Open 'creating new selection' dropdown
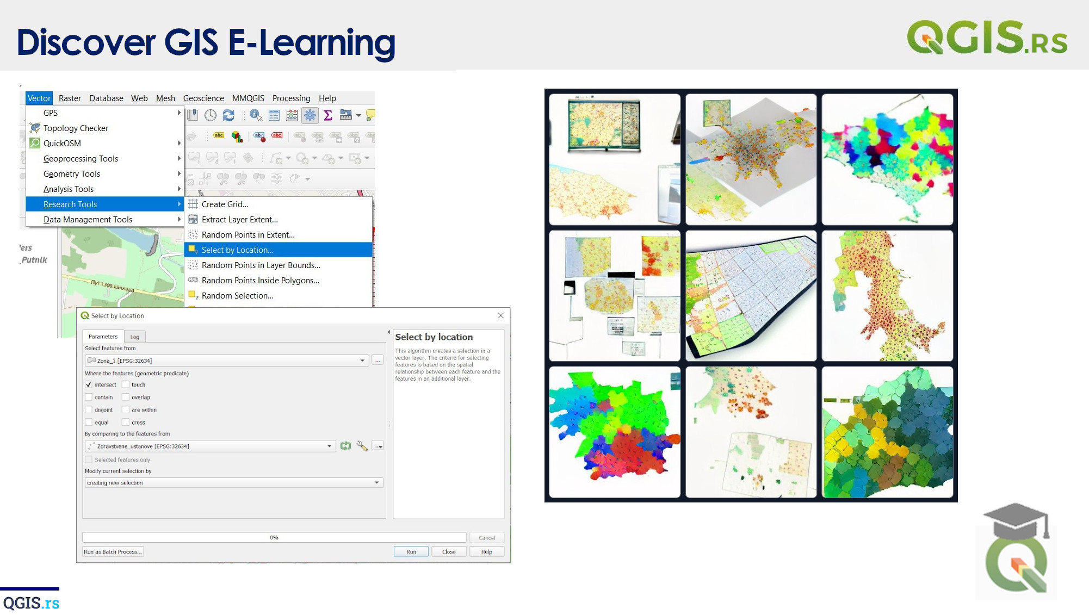 tap(234, 482)
